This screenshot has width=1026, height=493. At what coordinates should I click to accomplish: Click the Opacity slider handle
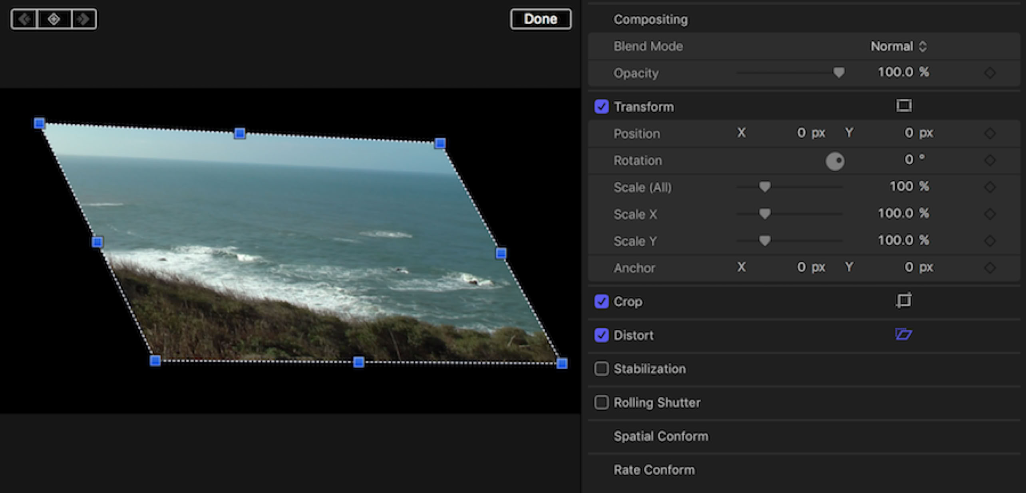pos(839,72)
